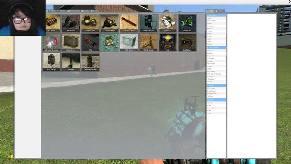Select the Motor tool
This screenshot has height=164, width=291.
pos(216,29)
